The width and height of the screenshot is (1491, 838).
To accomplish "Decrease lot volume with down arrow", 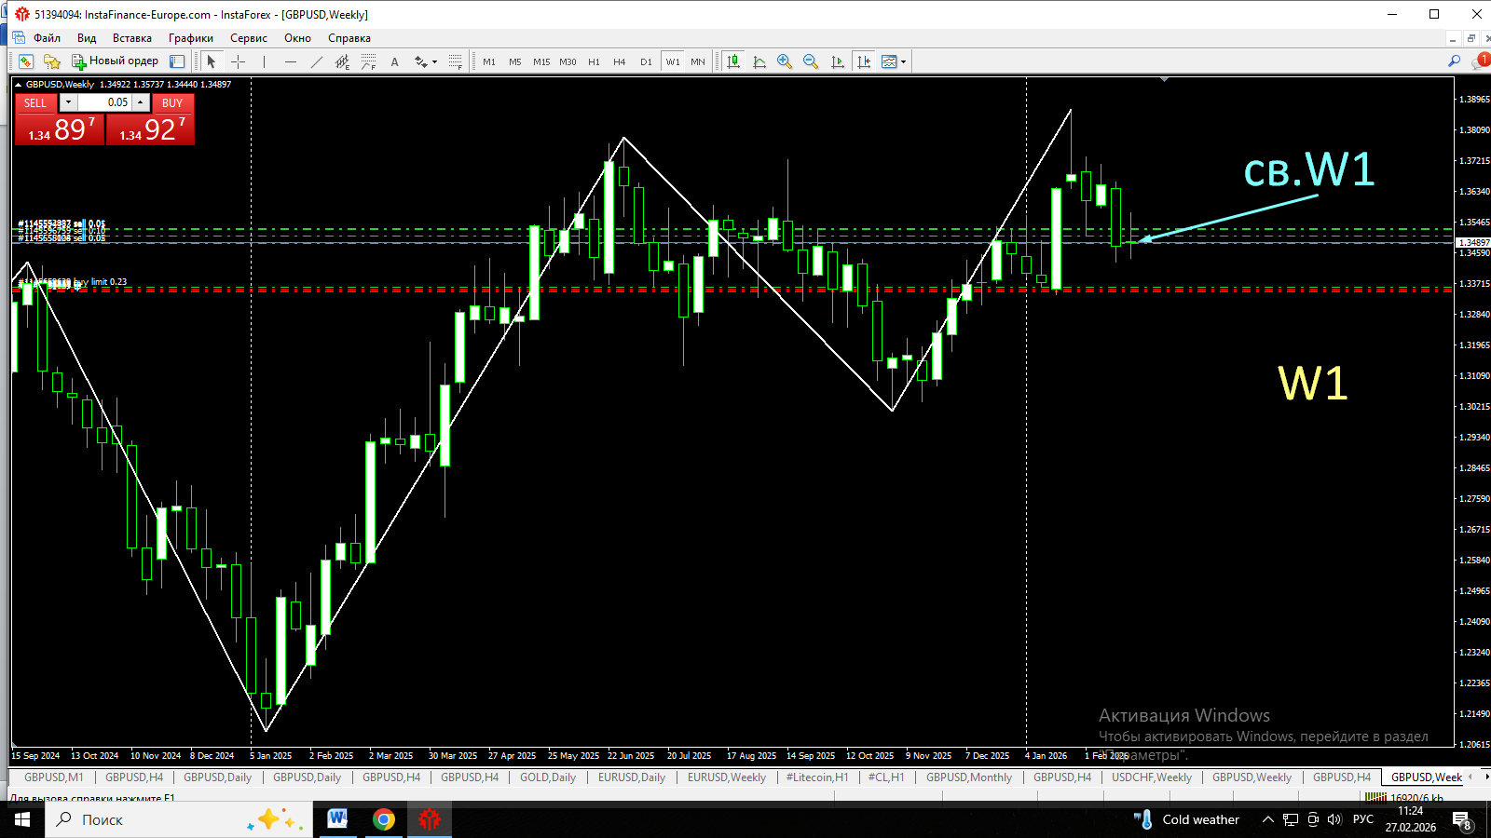I will coord(68,102).
